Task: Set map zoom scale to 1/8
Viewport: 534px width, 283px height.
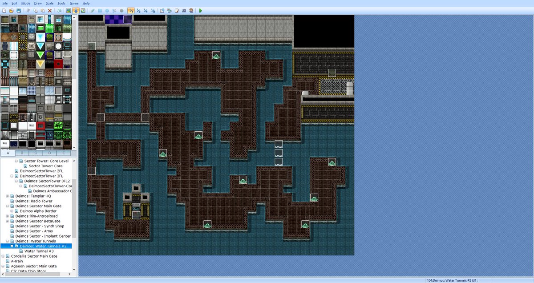Action: [153, 10]
